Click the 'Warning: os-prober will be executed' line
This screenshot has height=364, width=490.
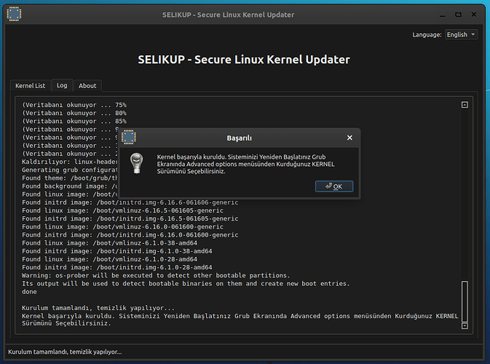[156, 276]
